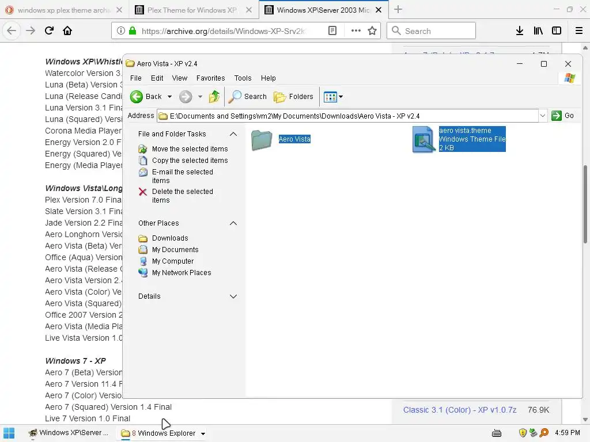This screenshot has width=590, height=442.
Task: Open page actions three-dots menu
Action: coord(356,31)
